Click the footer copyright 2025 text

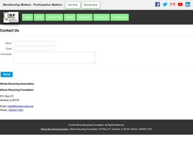96,125
